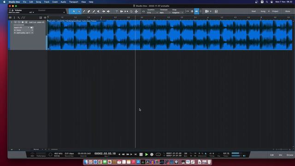Open the Quantize value dropdown
This screenshot has width=295, height=166.
pos(152,12)
